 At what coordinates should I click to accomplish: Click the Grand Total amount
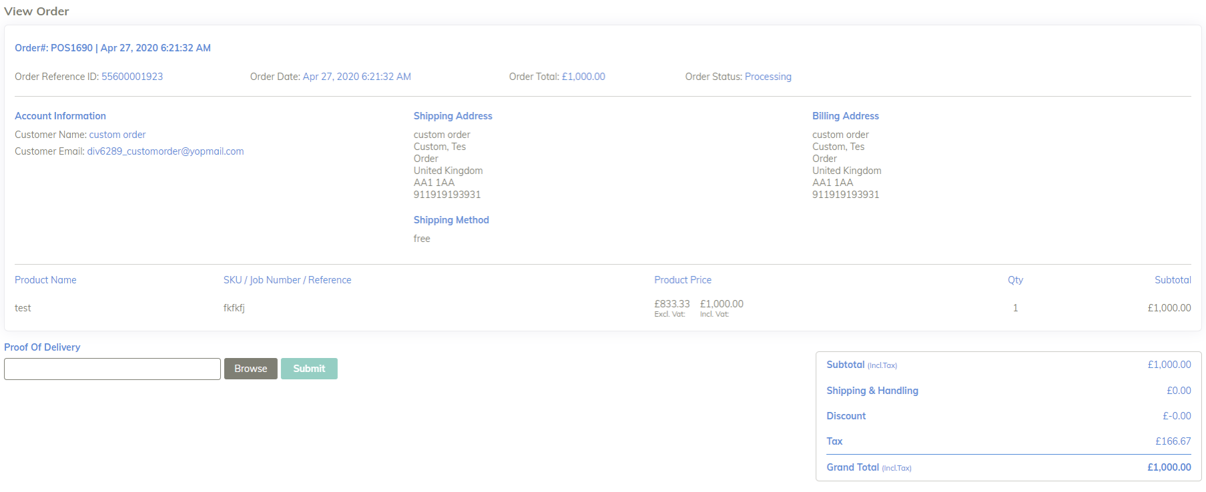coord(1169,467)
